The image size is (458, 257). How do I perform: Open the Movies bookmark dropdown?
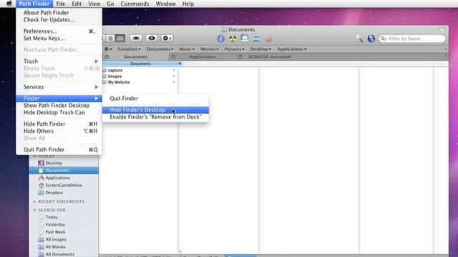click(209, 49)
